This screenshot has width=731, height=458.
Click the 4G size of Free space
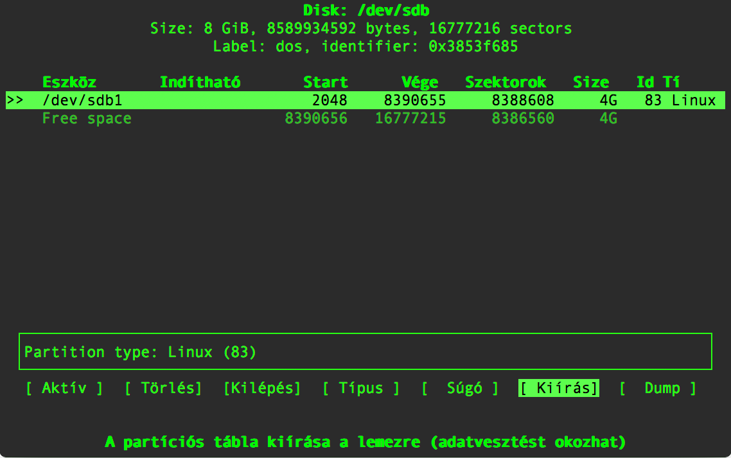[608, 118]
